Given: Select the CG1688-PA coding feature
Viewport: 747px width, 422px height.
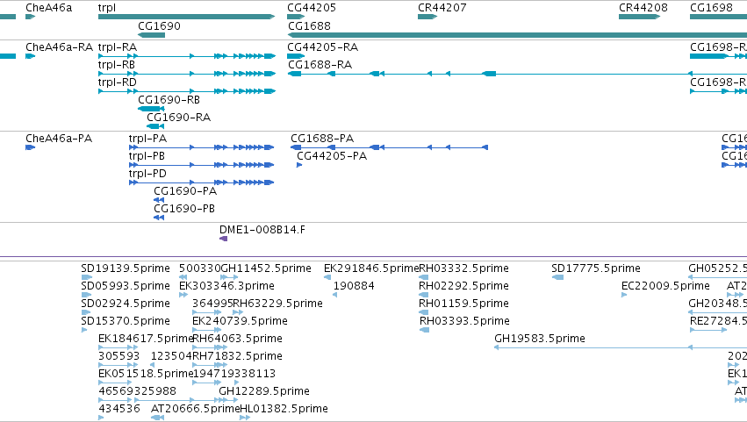Looking at the screenshot, I should point(389,147).
